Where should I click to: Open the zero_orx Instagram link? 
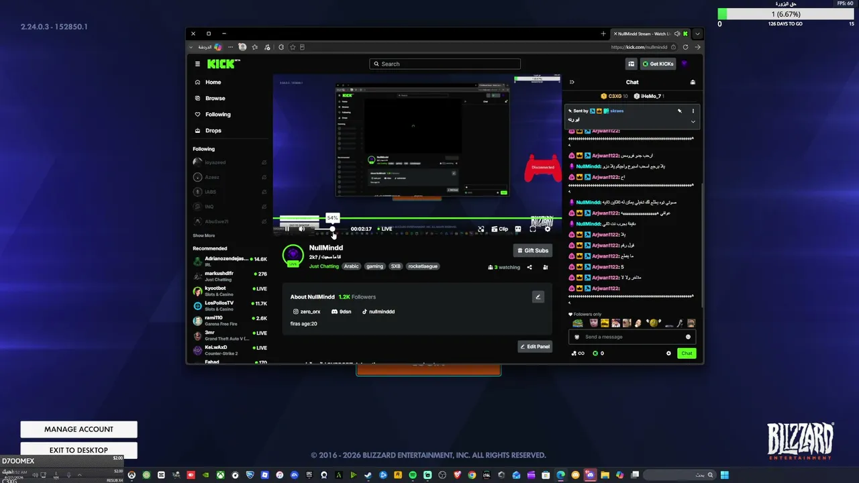(307, 311)
